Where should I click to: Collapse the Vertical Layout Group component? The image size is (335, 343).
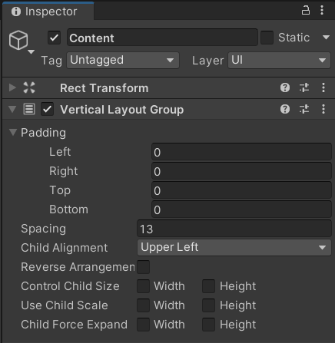click(12, 109)
